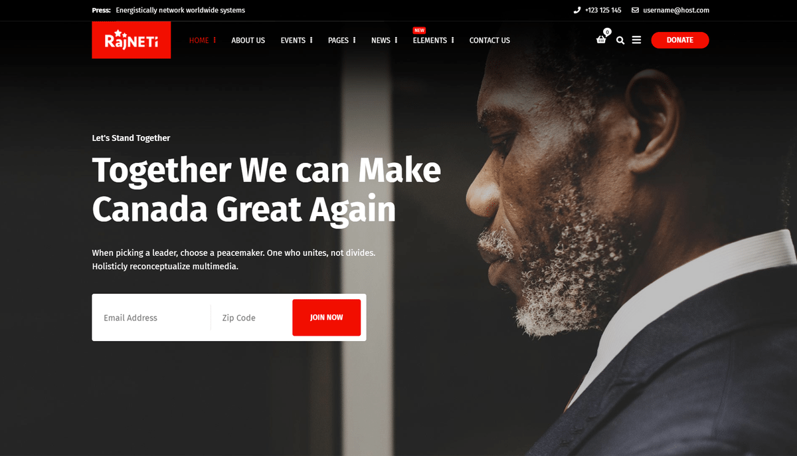Click the cart count badge
The width and height of the screenshot is (797, 456).
pos(607,32)
